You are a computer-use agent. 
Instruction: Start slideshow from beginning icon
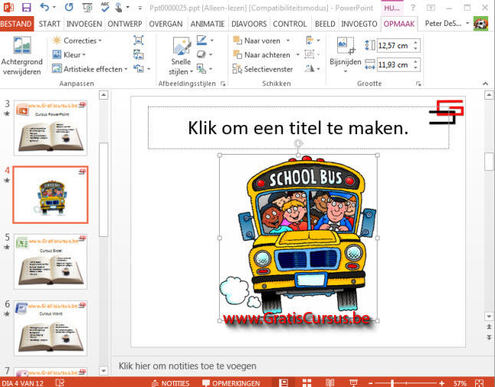coord(87,7)
